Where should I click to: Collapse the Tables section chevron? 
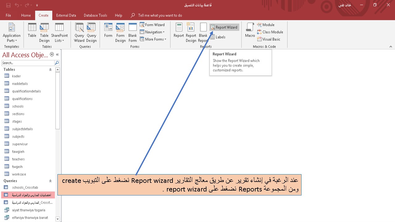pos(50,70)
